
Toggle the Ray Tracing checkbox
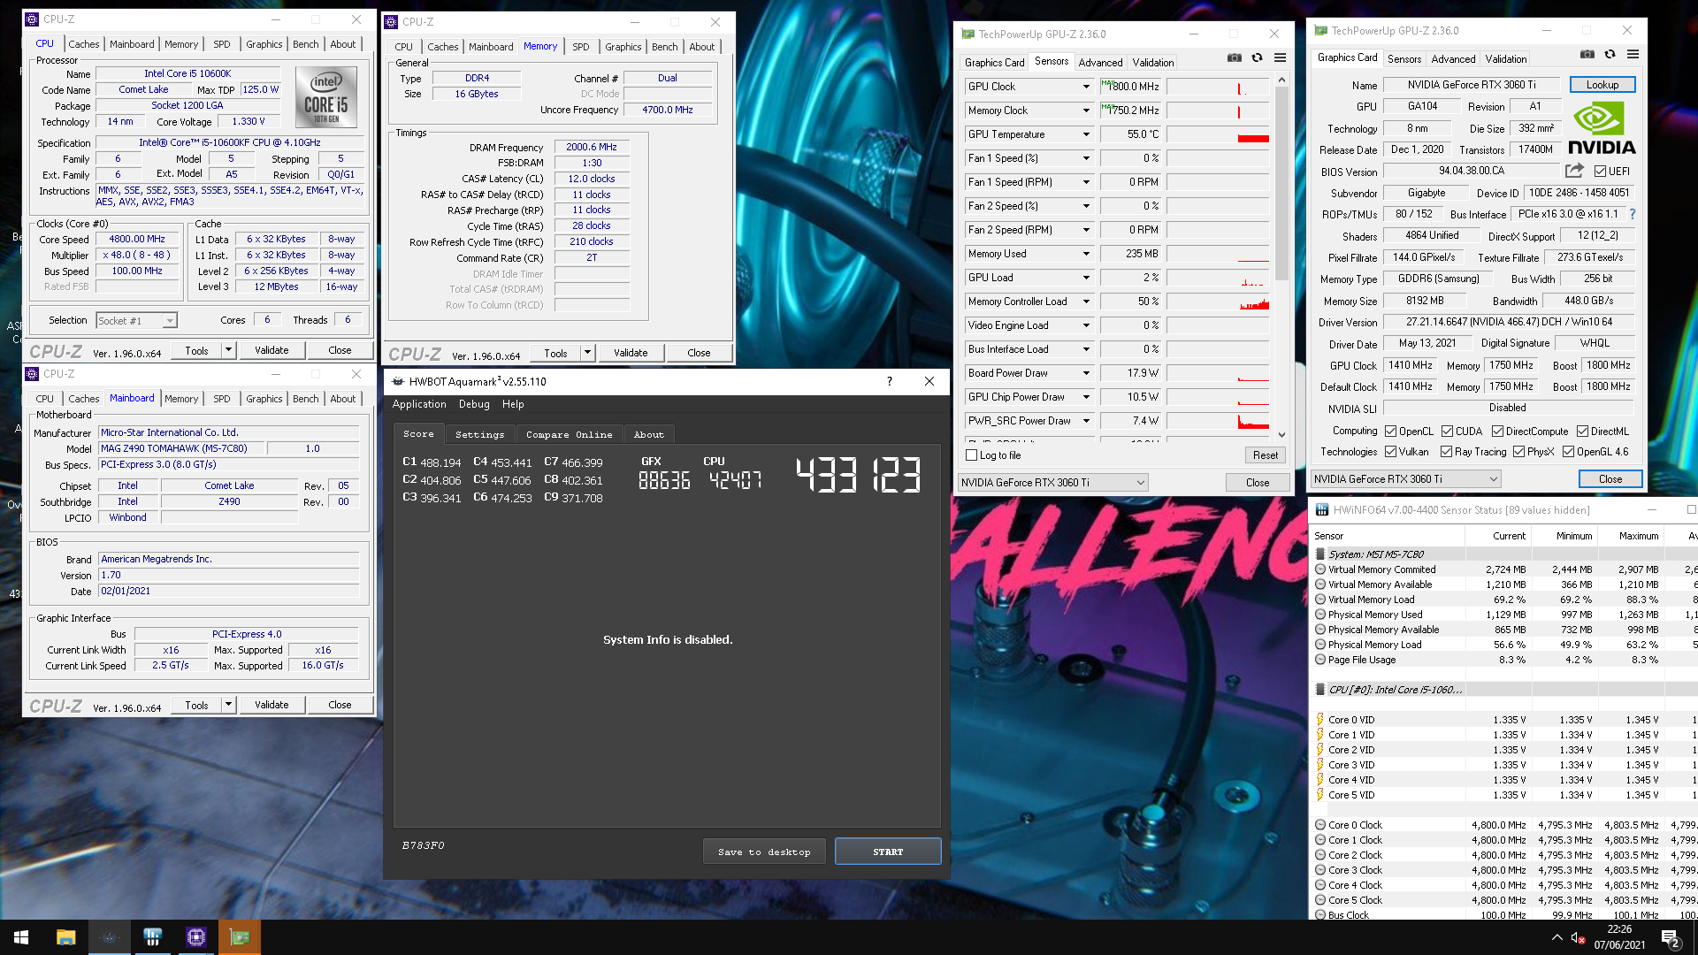click(x=1446, y=452)
